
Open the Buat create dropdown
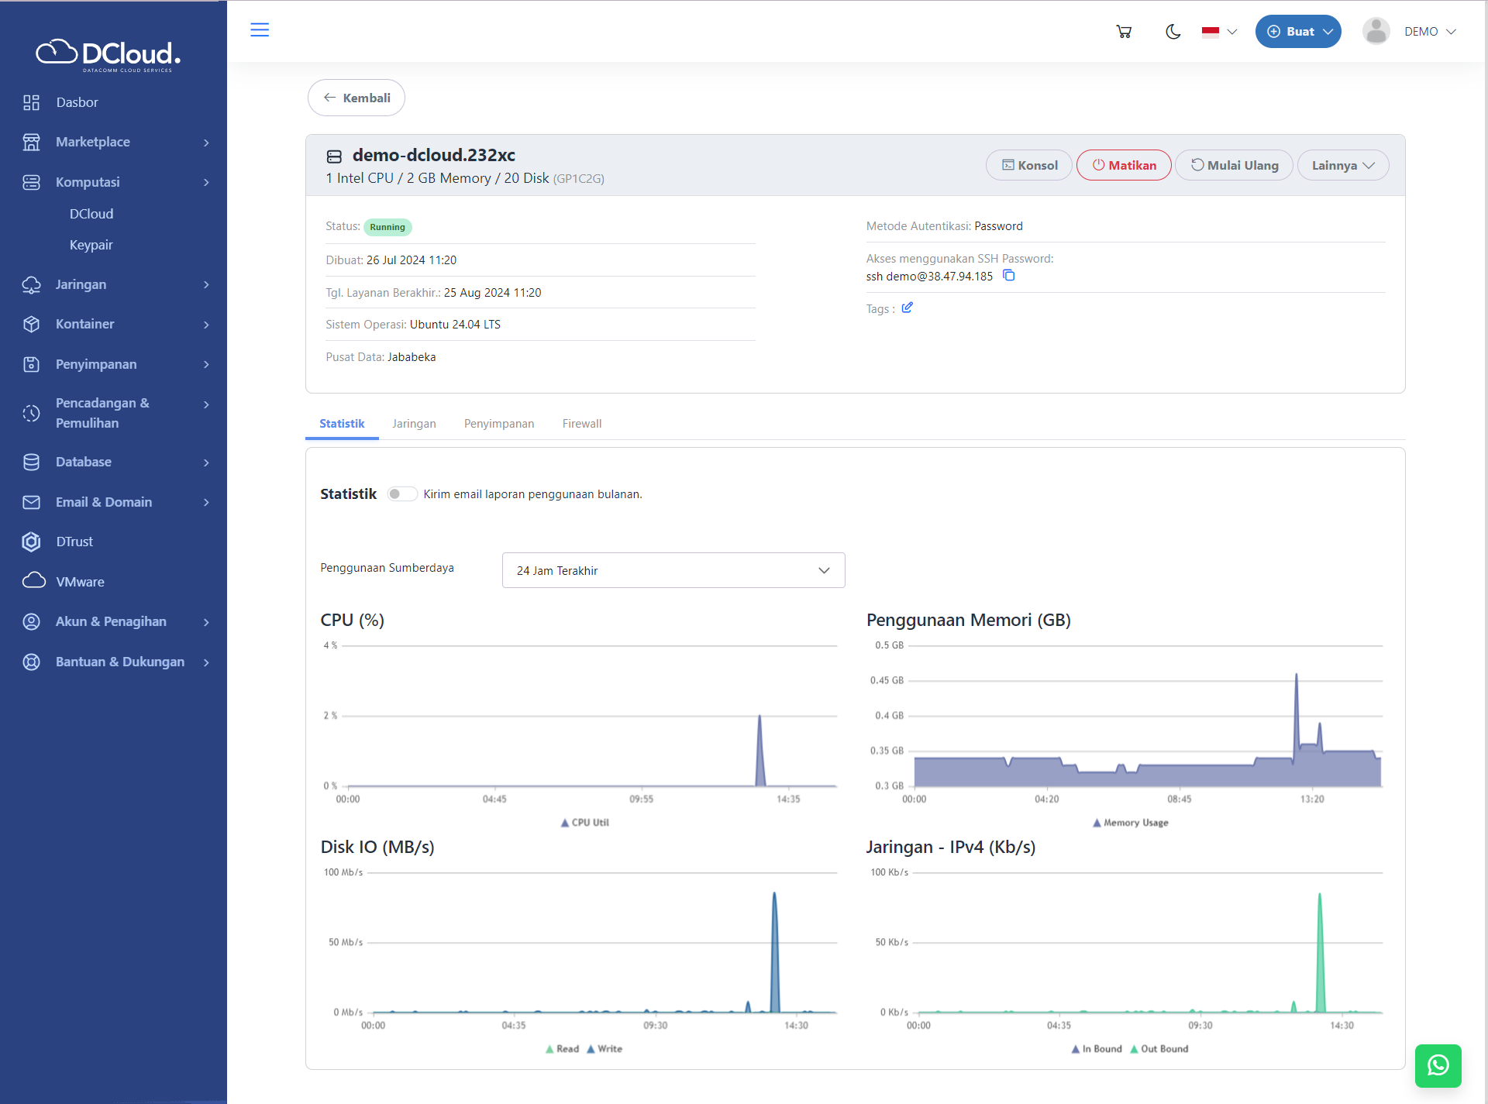pyautogui.click(x=1298, y=32)
